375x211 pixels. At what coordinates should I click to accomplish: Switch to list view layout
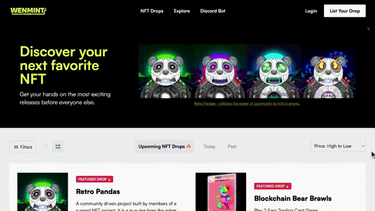[x=58, y=147]
